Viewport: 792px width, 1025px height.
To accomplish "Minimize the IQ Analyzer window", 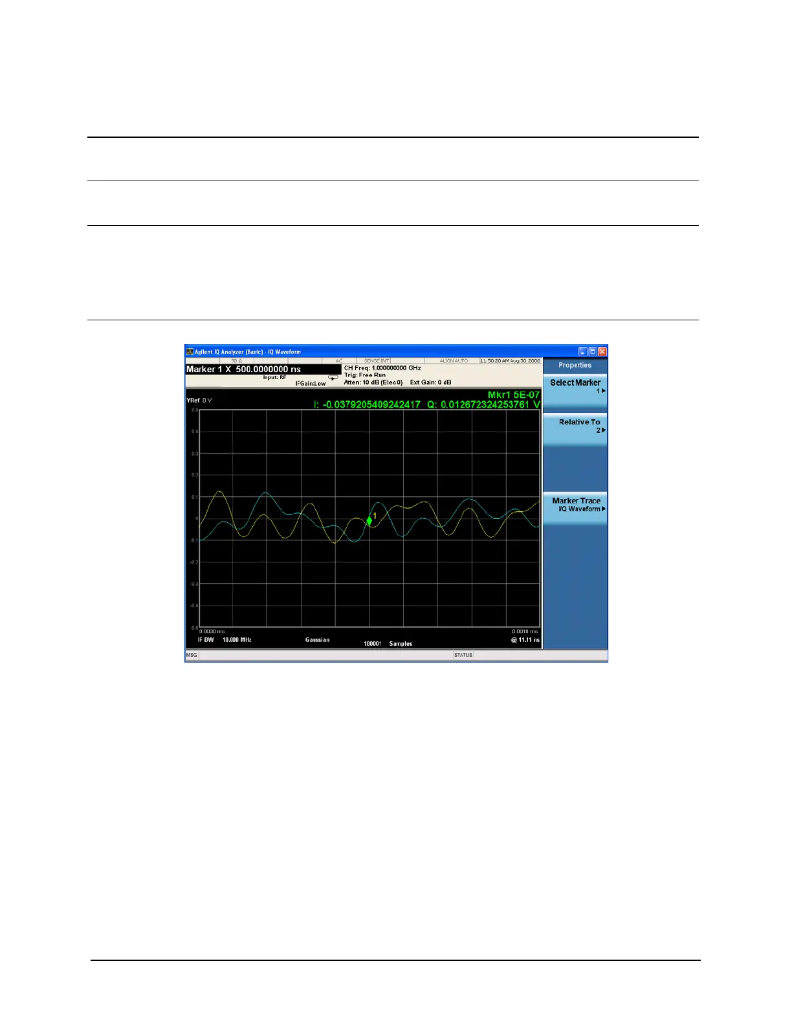I will pyautogui.click(x=582, y=351).
